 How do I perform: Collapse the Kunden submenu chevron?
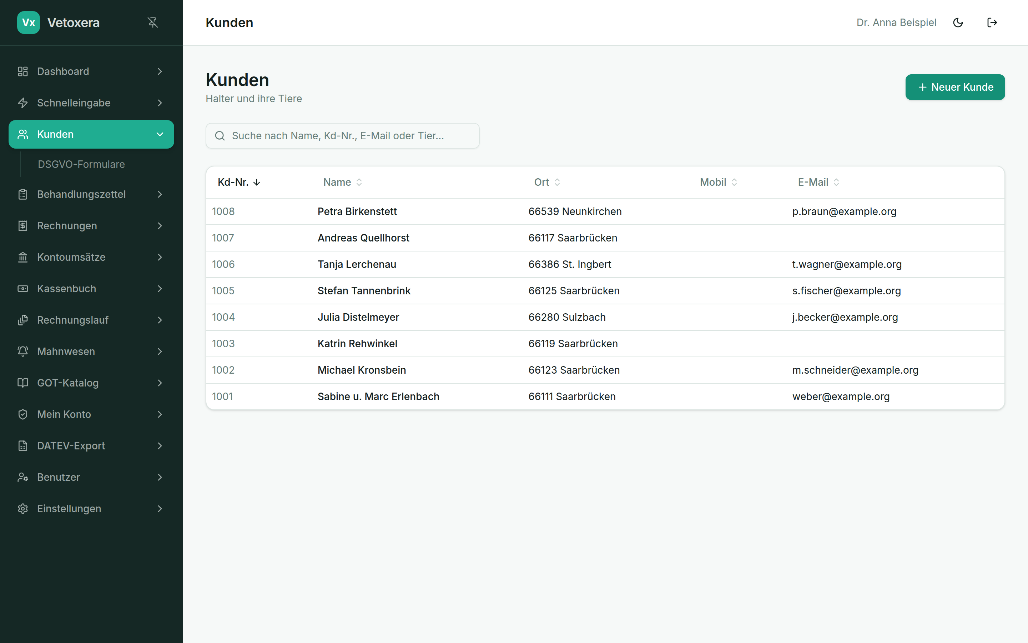(x=160, y=134)
